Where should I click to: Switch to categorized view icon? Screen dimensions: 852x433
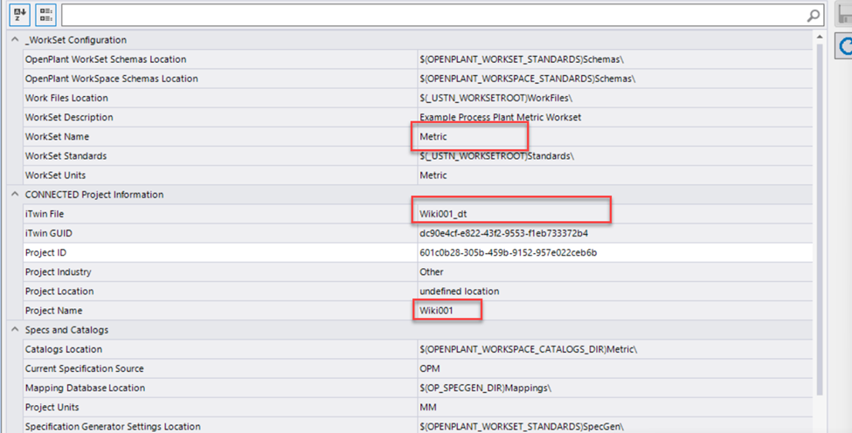pos(46,15)
